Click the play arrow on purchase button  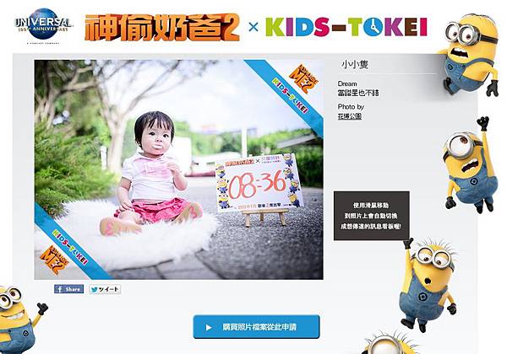click(x=209, y=328)
